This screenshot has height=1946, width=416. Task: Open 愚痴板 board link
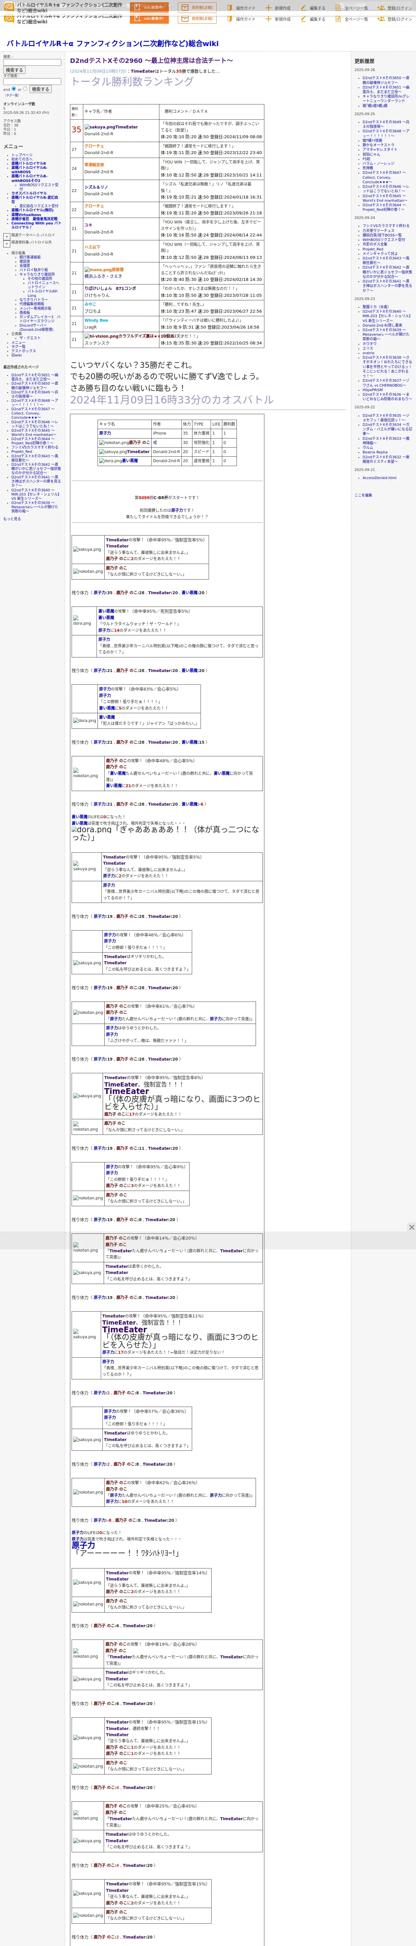pos(25,312)
